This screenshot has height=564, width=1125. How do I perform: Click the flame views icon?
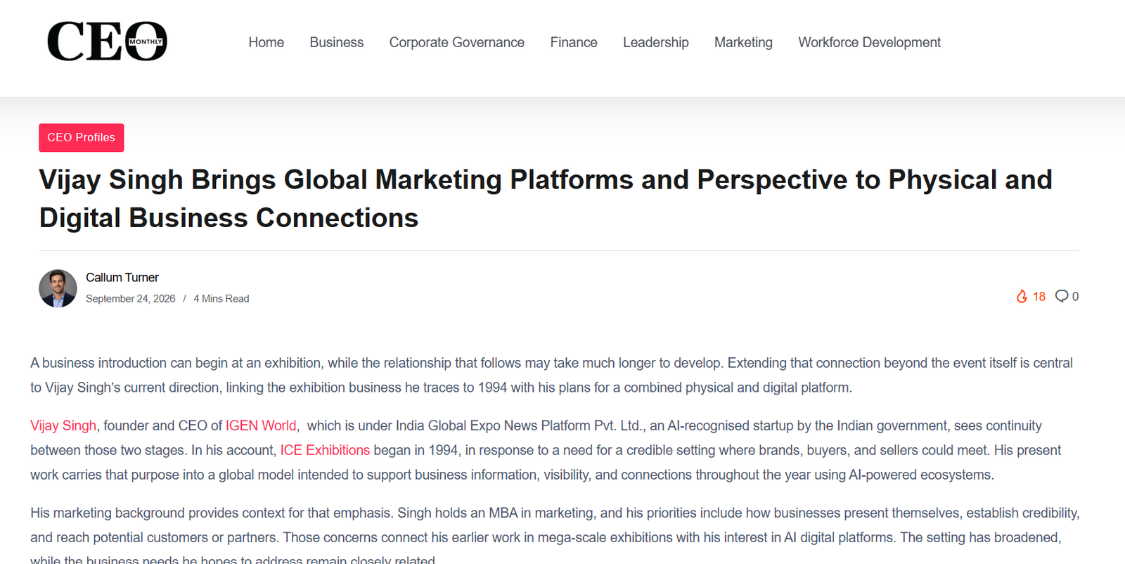1022,296
